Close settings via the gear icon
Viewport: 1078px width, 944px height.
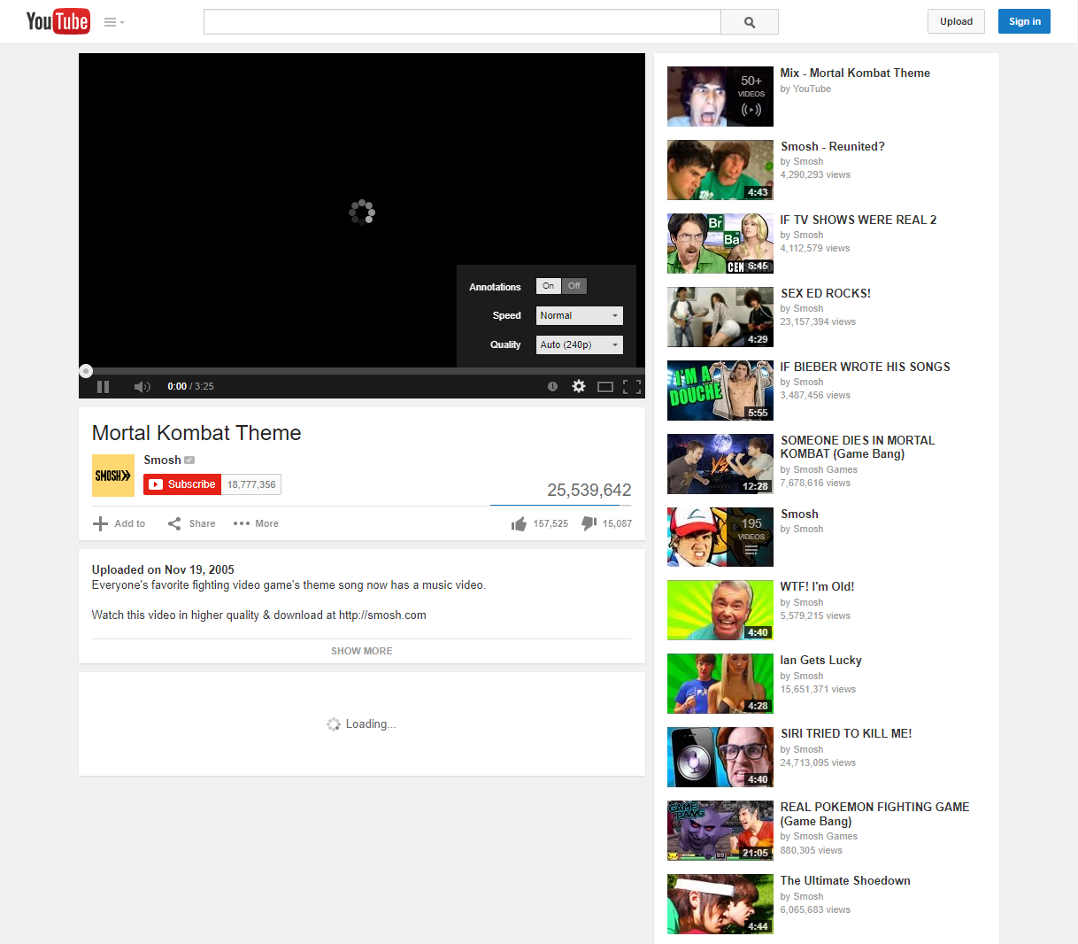tap(579, 387)
